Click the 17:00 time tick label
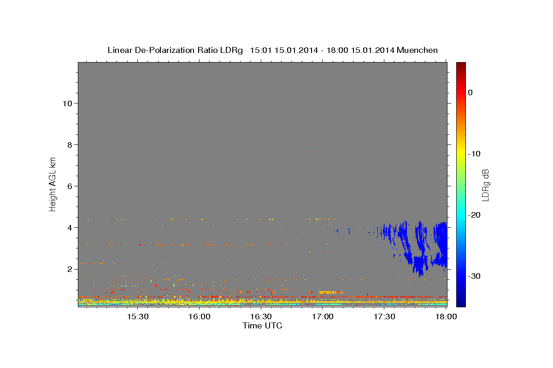 pyautogui.click(x=323, y=316)
